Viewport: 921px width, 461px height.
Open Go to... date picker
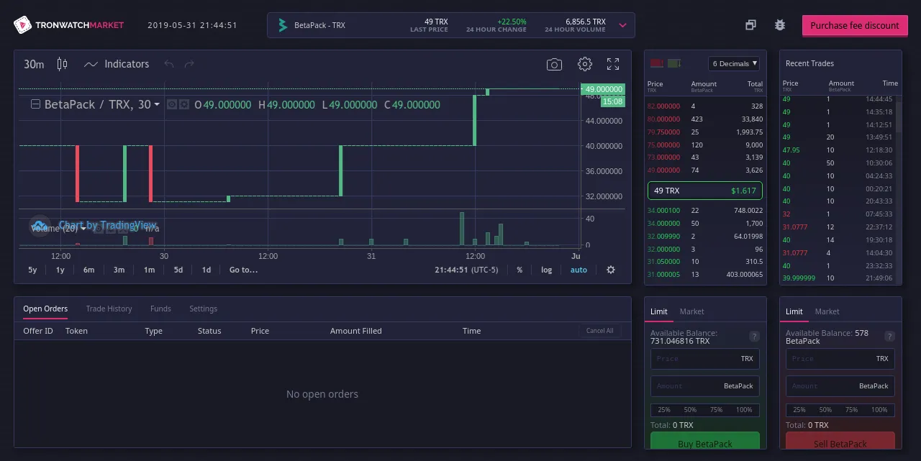click(243, 270)
